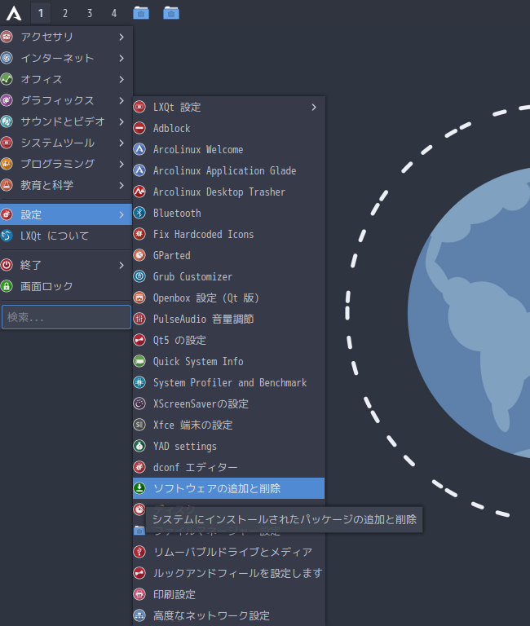Open the アクセサリ category
Viewport: 530px width, 626px height.
[x=66, y=37]
